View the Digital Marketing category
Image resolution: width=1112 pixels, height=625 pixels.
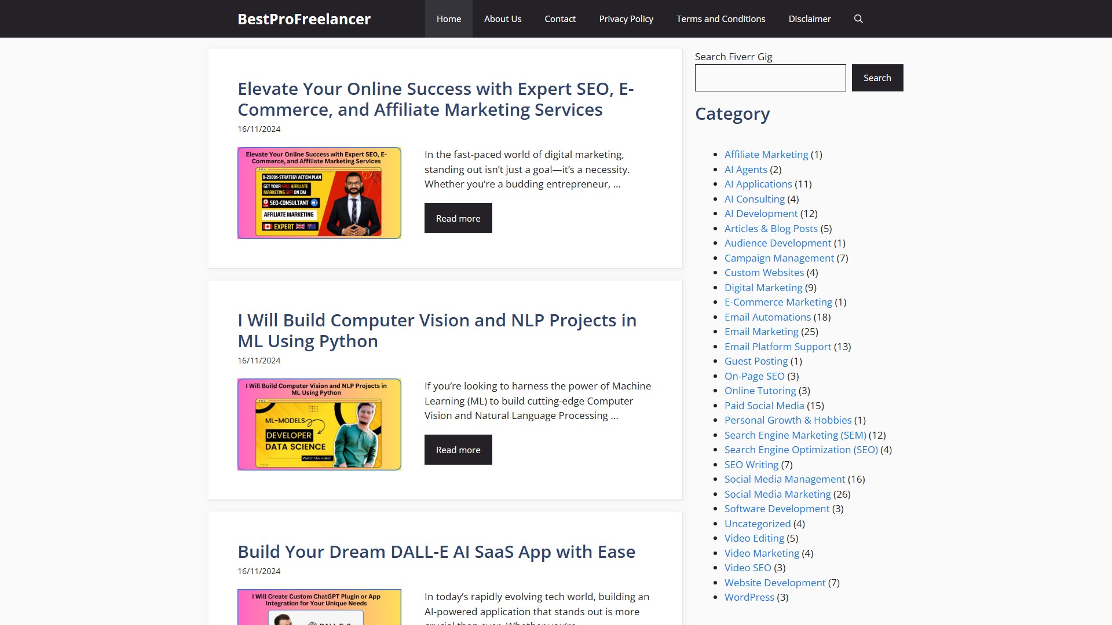[763, 288]
